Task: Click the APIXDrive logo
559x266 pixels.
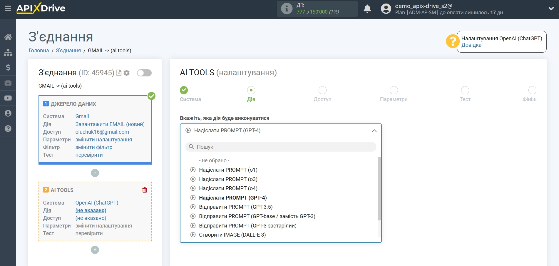Action: pyautogui.click(x=41, y=8)
